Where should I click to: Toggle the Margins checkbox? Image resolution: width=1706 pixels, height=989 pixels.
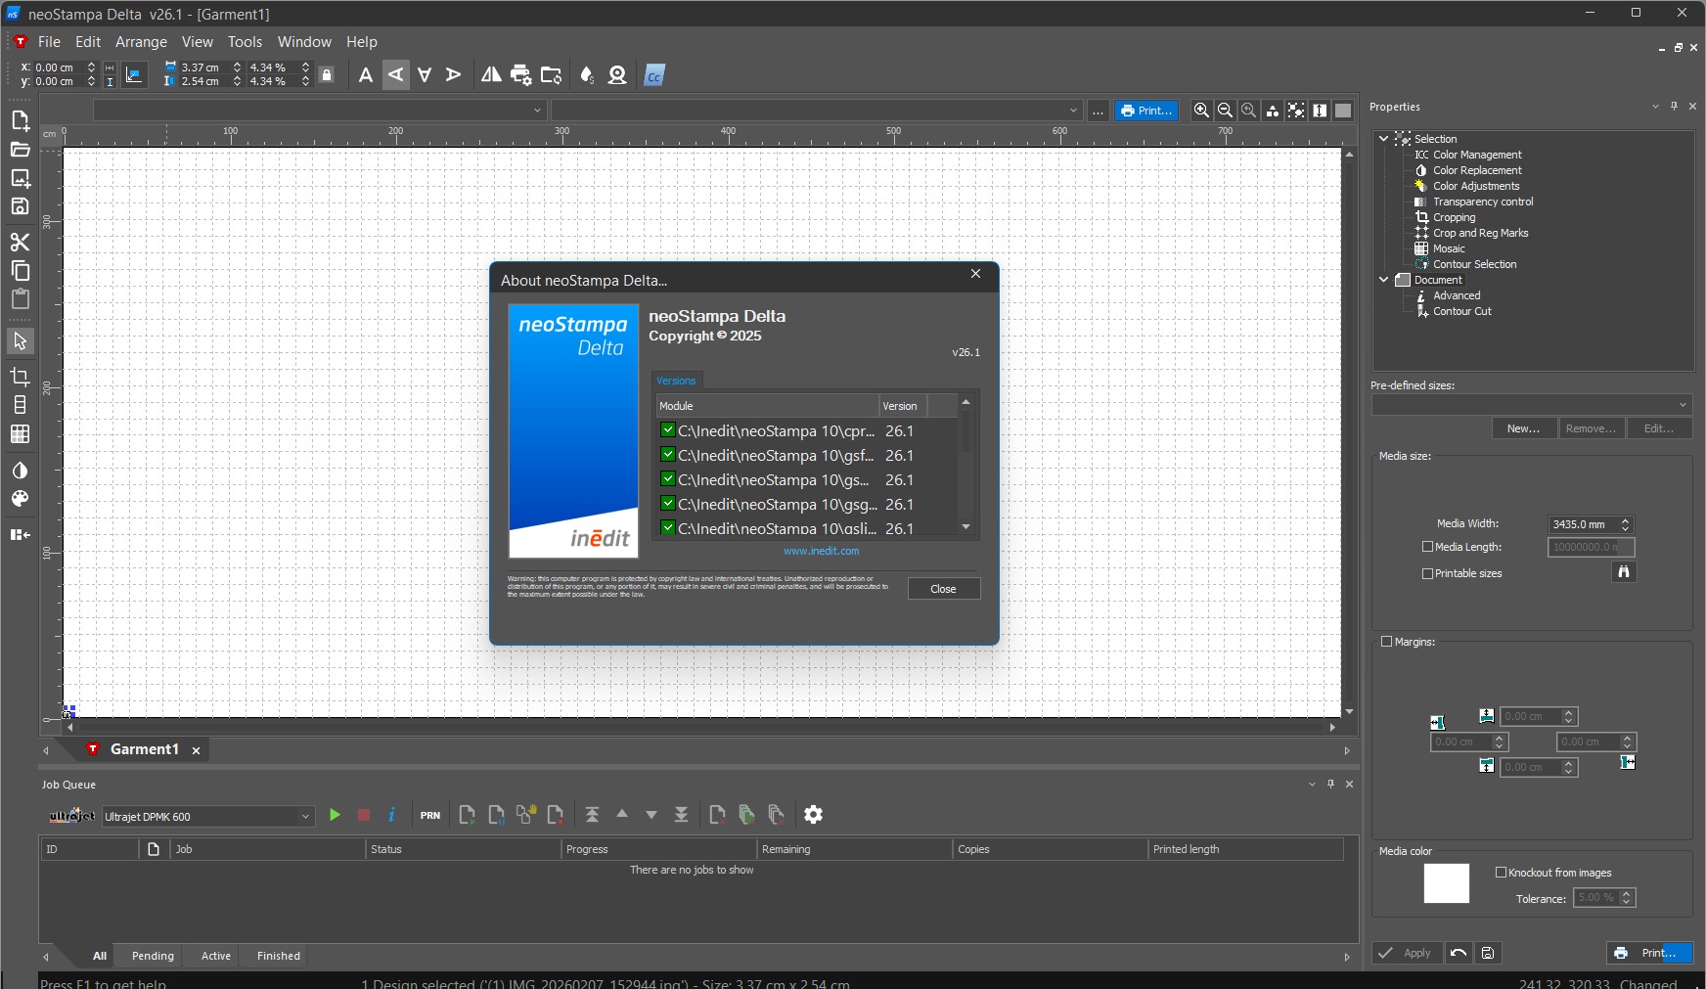[1386, 642]
